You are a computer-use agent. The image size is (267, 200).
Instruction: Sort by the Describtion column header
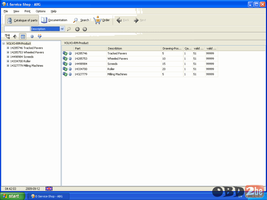pos(134,49)
